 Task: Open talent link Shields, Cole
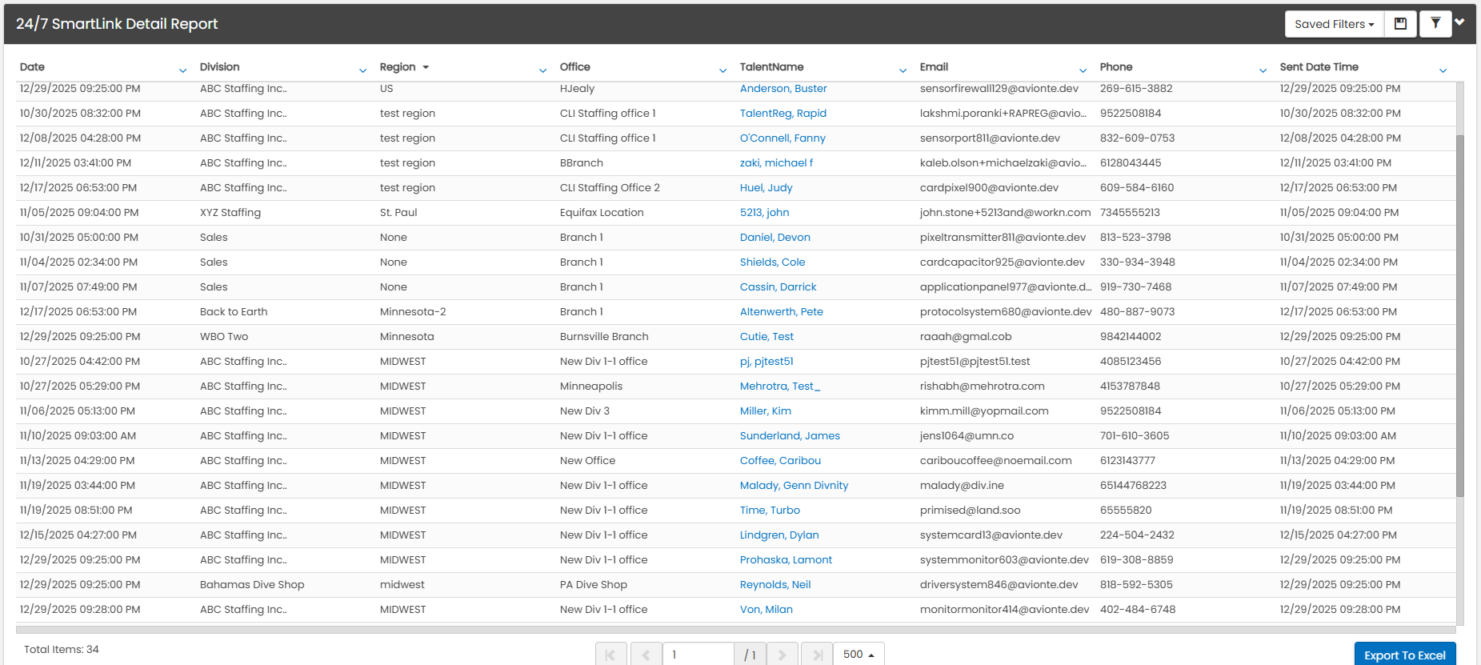(x=772, y=262)
